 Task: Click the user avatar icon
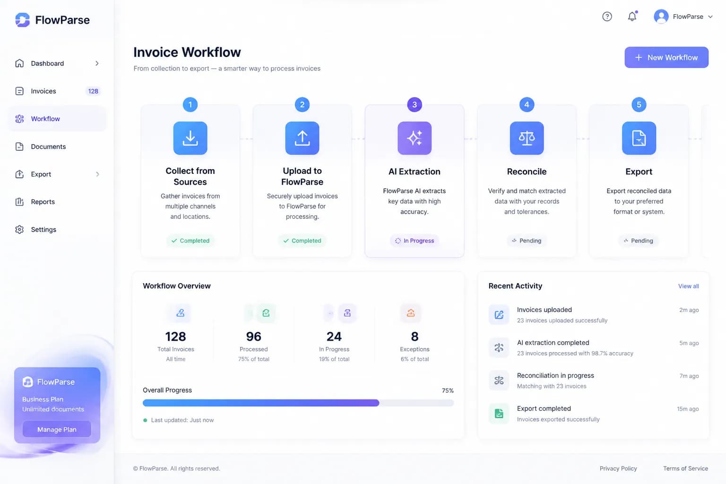click(x=661, y=17)
